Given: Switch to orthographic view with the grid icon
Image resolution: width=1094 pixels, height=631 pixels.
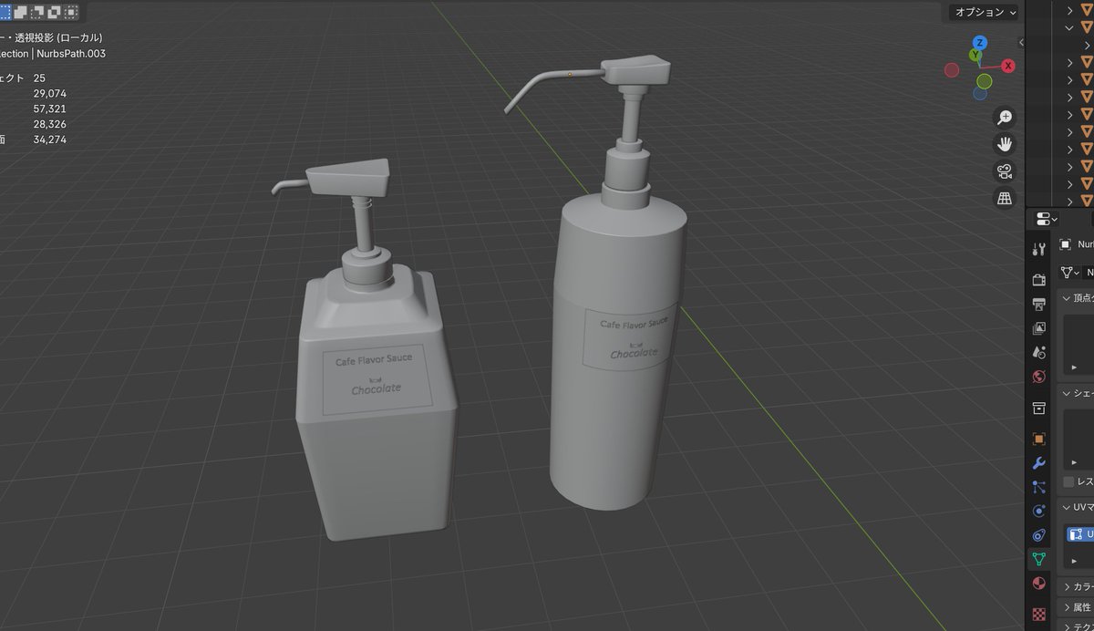Looking at the screenshot, I should (x=1004, y=198).
